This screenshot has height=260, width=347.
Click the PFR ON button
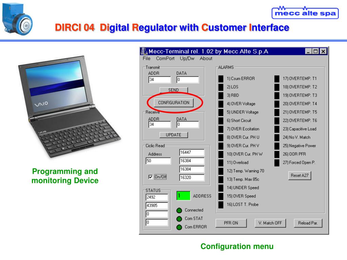(231, 223)
